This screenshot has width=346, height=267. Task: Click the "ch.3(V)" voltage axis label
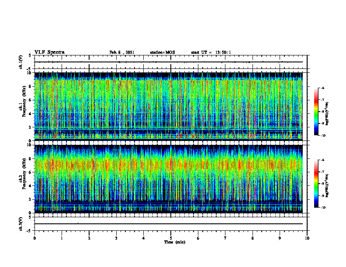(x=21, y=224)
